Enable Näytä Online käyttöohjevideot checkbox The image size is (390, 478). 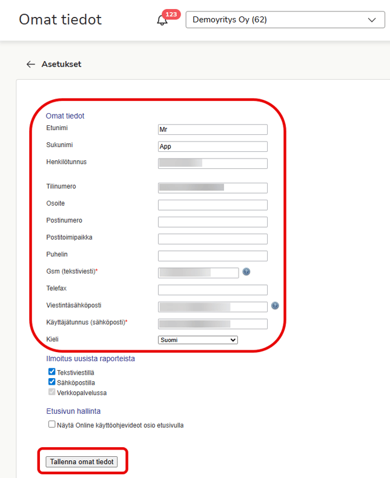pos(52,425)
